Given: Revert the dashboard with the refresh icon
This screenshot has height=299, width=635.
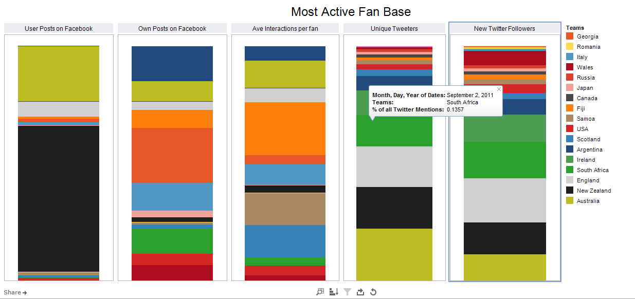Looking at the screenshot, I should point(373,292).
